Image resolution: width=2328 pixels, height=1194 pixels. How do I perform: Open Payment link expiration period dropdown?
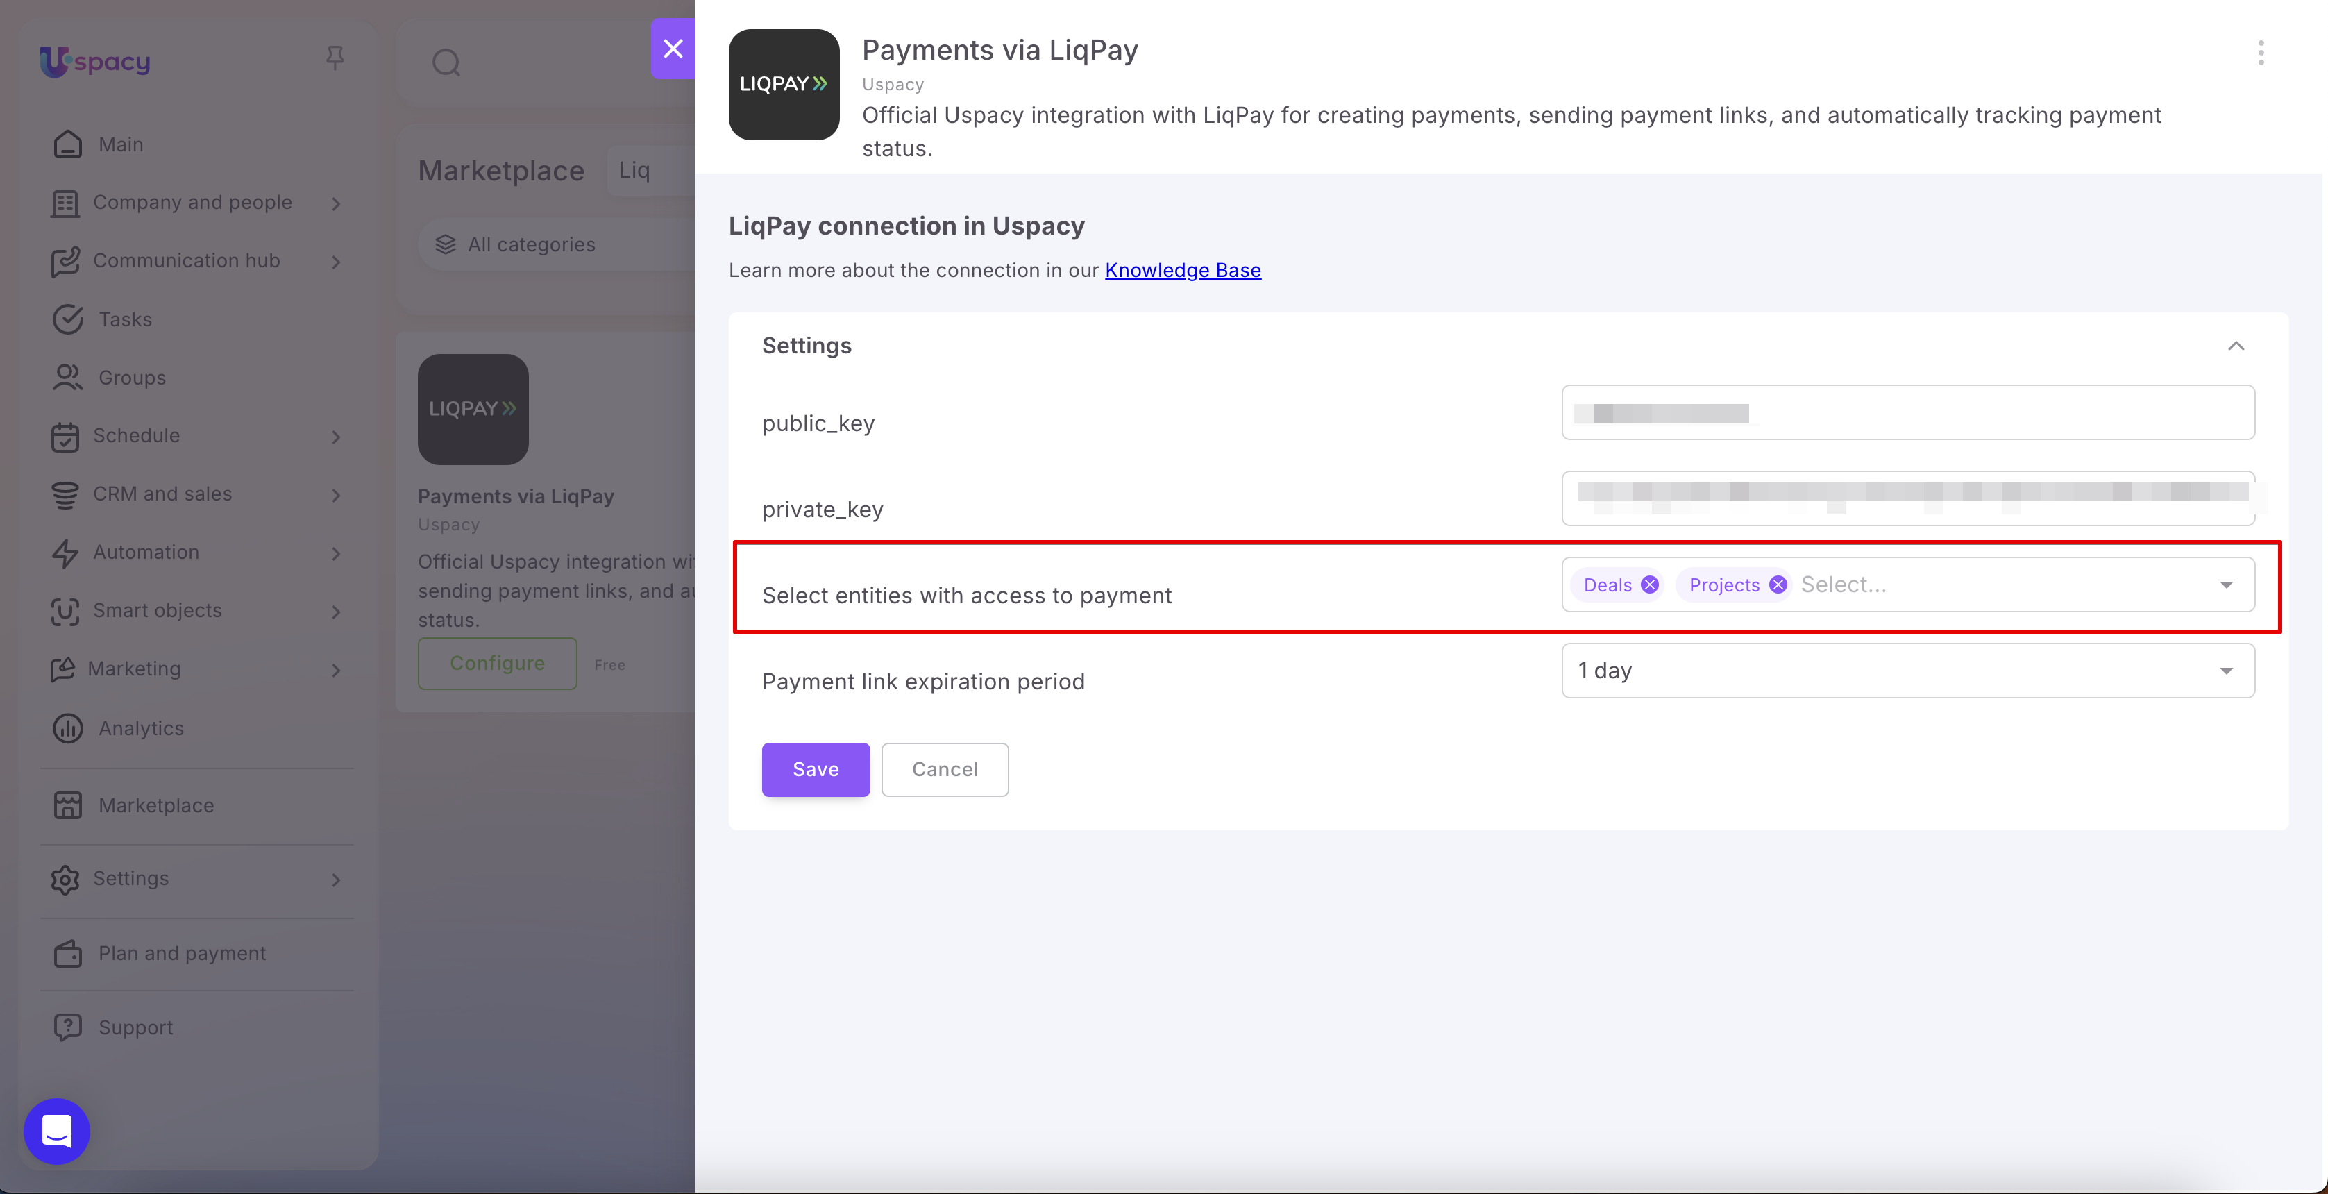1908,671
